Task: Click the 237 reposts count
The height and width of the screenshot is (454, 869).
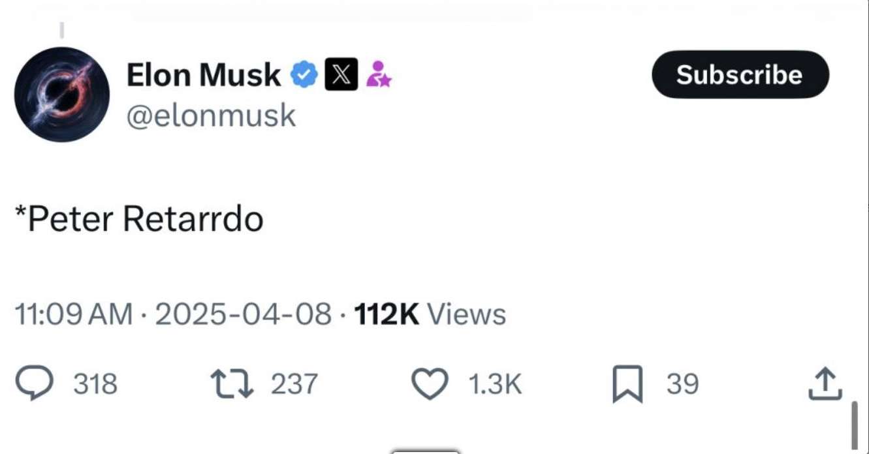Action: pos(294,384)
